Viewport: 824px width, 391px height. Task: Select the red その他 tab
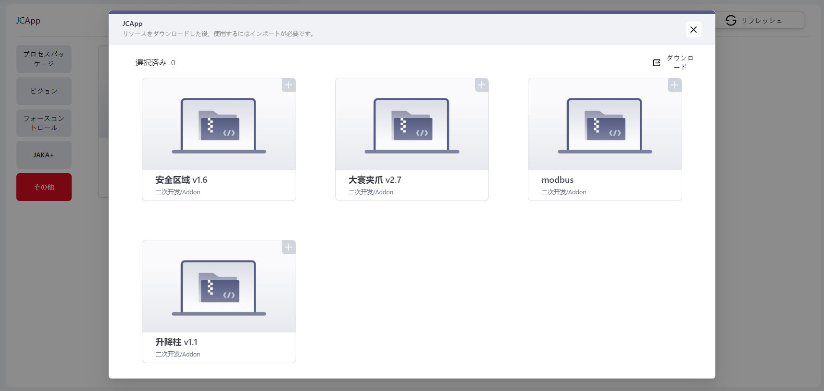(x=44, y=187)
